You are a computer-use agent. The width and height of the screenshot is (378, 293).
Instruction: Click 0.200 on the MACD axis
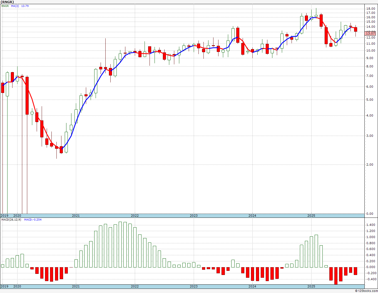[370, 261]
